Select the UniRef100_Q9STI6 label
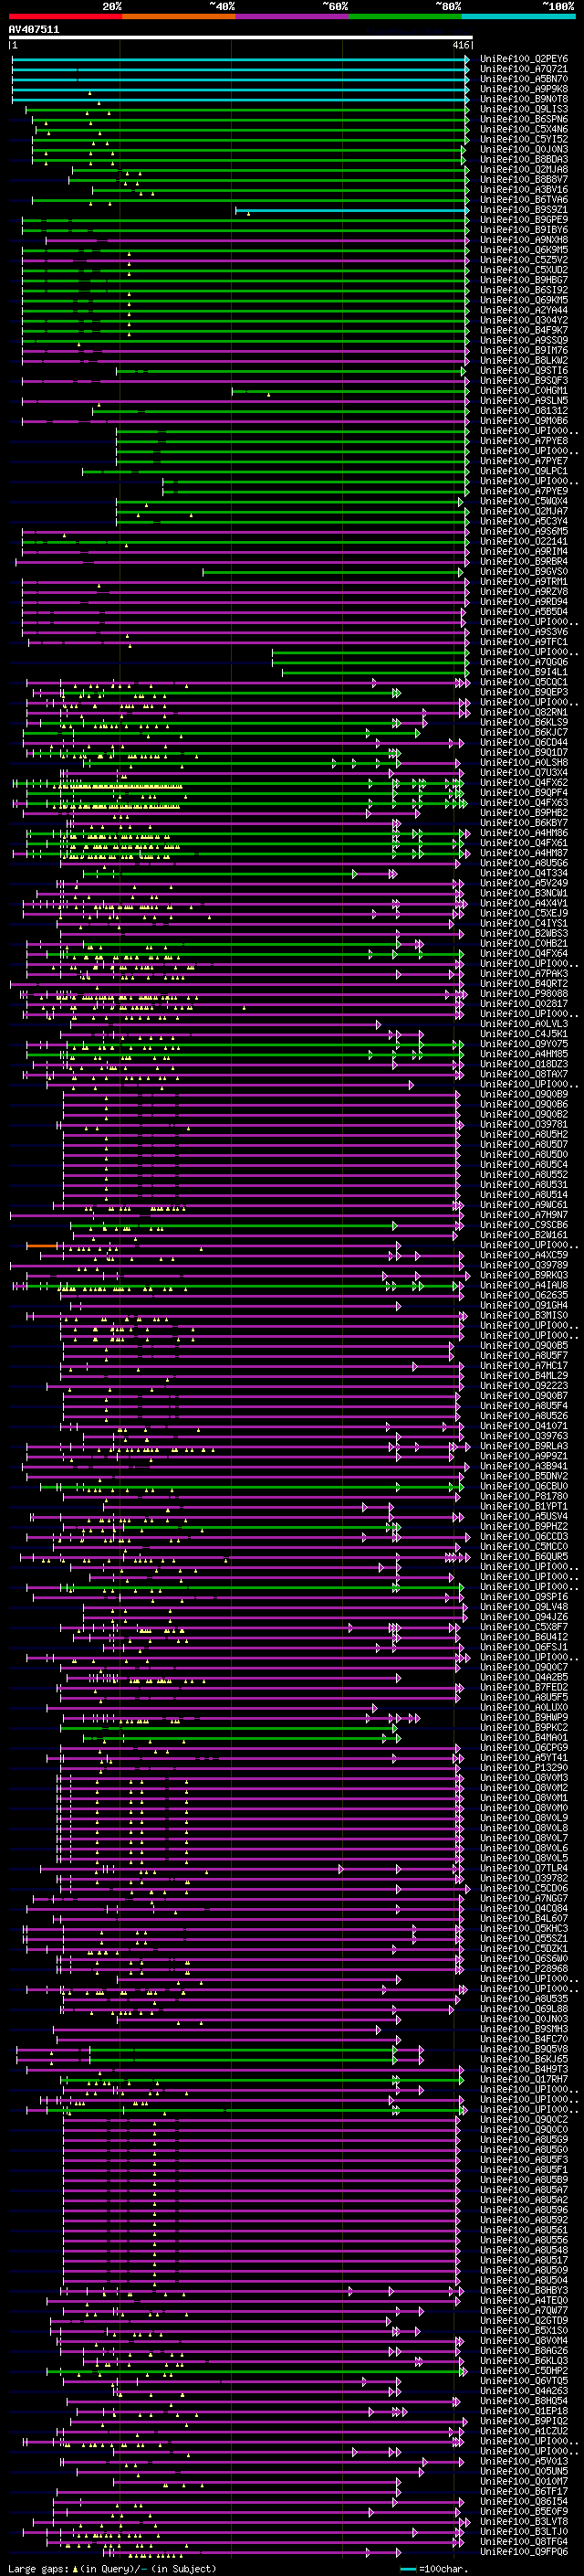584x2576 pixels. tap(524, 370)
